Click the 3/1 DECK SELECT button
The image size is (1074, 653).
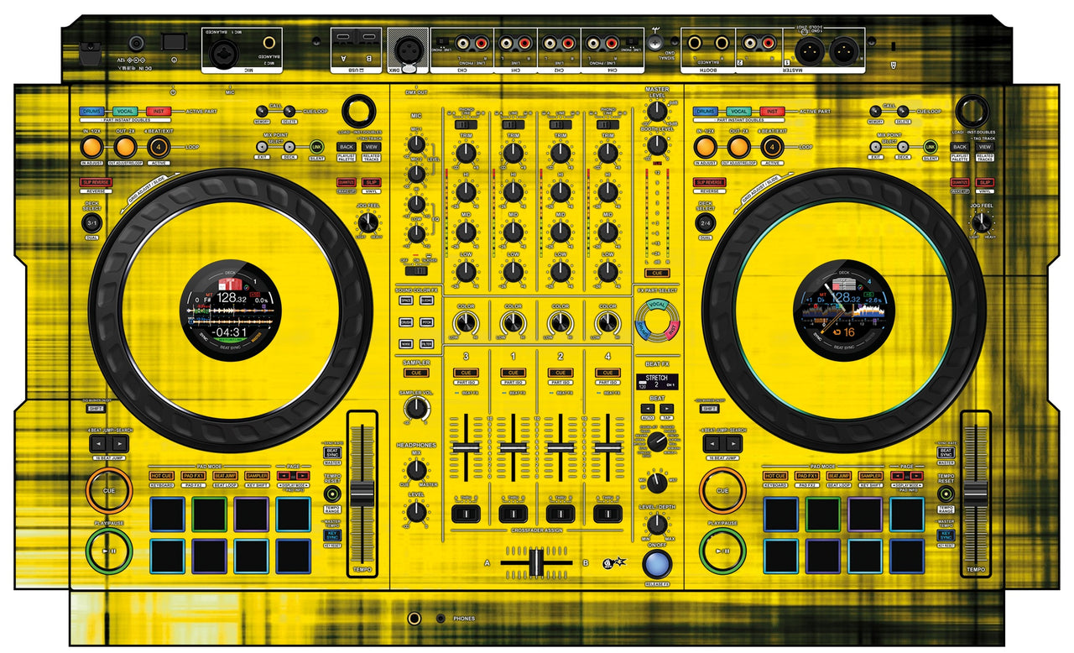pos(91,223)
